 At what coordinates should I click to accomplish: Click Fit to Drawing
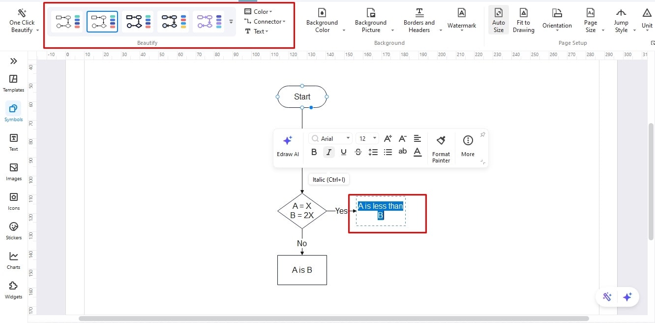click(524, 21)
